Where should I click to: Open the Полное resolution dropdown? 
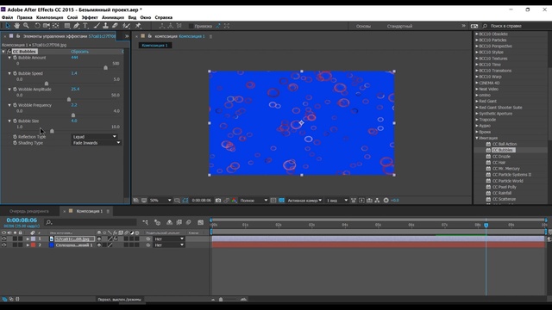[254, 201]
